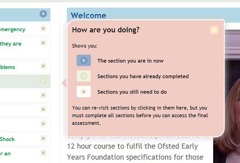Image resolution: width=240 pixels, height=163 pixels.
Task: Close the 'How are you doing?' popup
Action: point(214,30)
